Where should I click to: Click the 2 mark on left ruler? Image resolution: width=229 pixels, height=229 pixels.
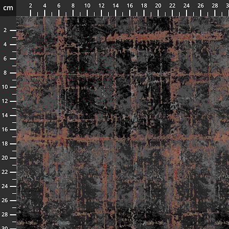tap(5, 30)
